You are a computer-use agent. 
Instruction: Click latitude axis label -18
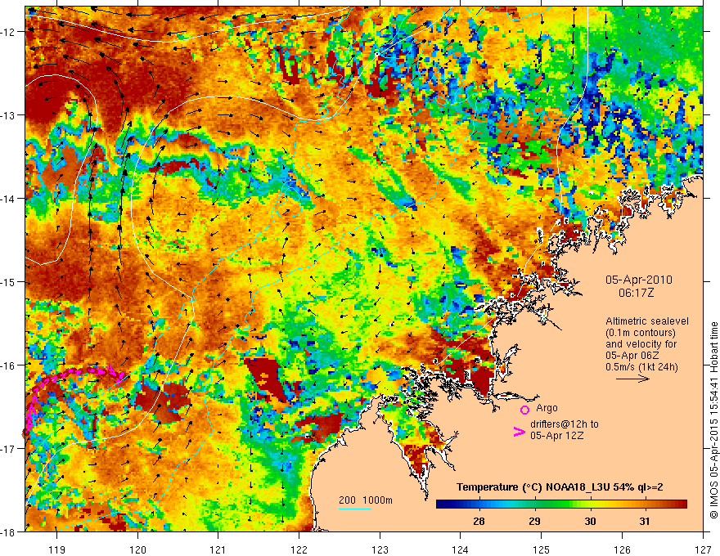(x=8, y=532)
